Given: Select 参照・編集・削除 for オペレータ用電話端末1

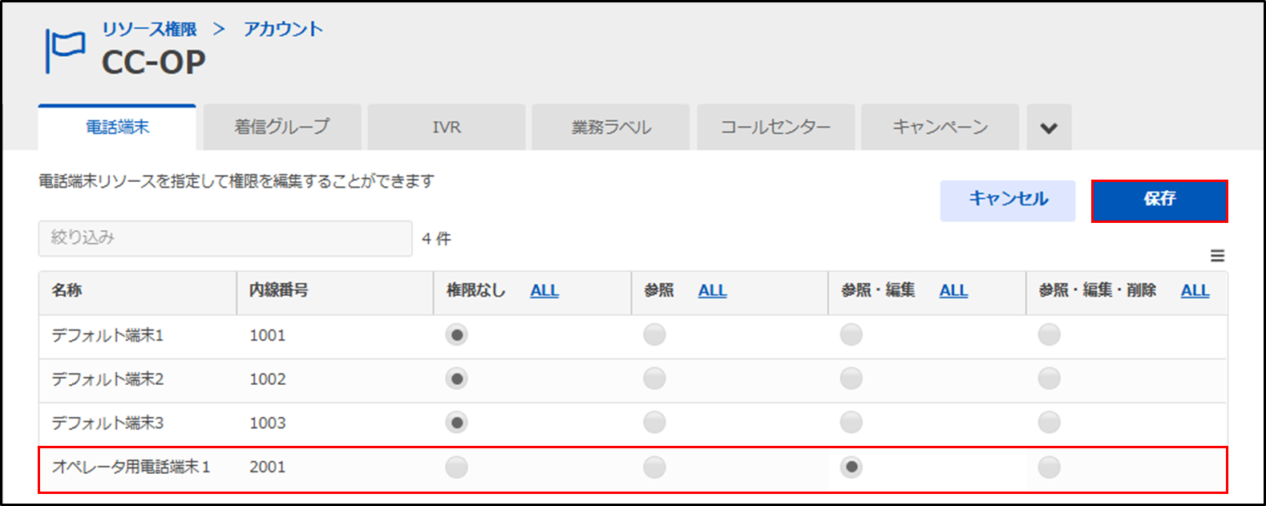Looking at the screenshot, I should point(1049,467).
